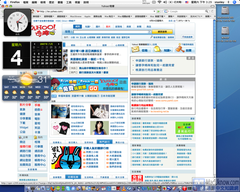The height and width of the screenshot is (192, 240).
Task: Open the Widget link in the left sidebar
Action: 24,127
